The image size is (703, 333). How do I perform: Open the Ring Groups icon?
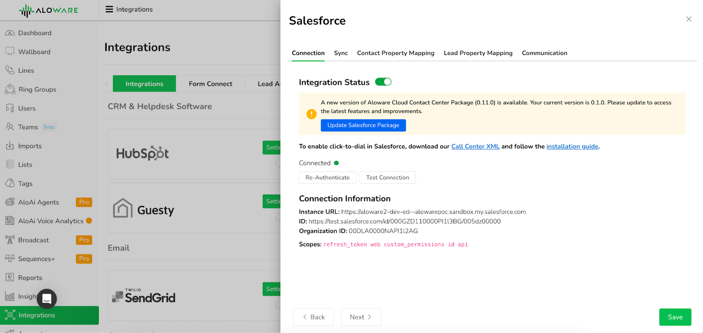(10, 89)
